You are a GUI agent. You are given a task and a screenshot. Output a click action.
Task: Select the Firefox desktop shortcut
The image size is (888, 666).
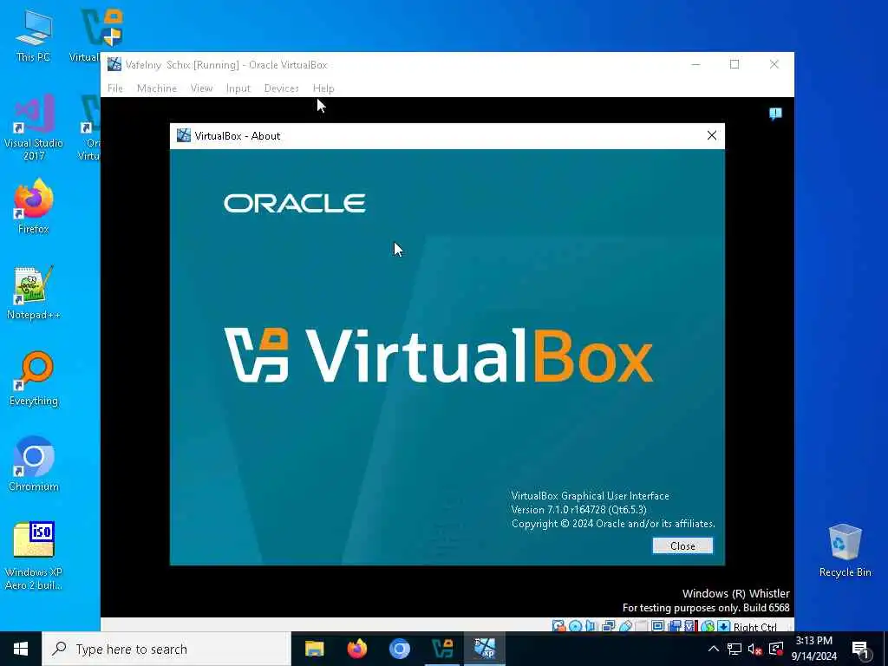pos(34,206)
